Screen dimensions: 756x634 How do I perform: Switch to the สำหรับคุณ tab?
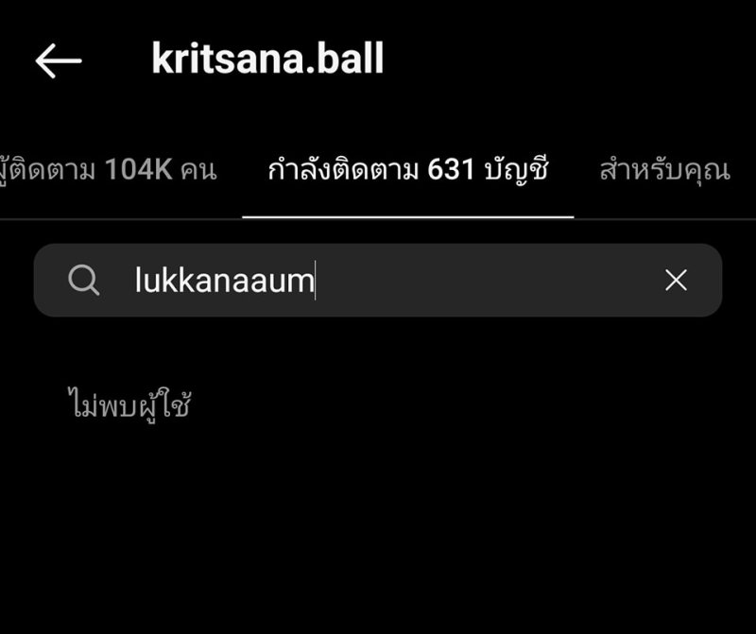click(665, 170)
